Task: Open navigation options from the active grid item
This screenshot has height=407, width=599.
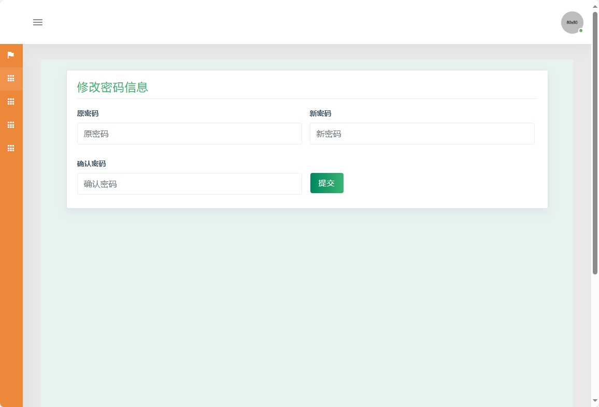Action: point(11,79)
